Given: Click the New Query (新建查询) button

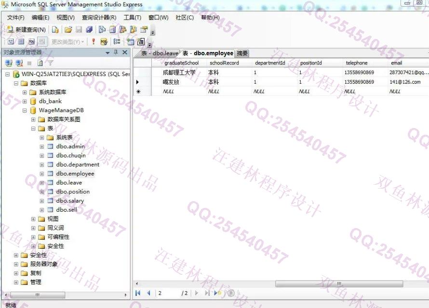Looking at the screenshot, I should pos(27,29).
